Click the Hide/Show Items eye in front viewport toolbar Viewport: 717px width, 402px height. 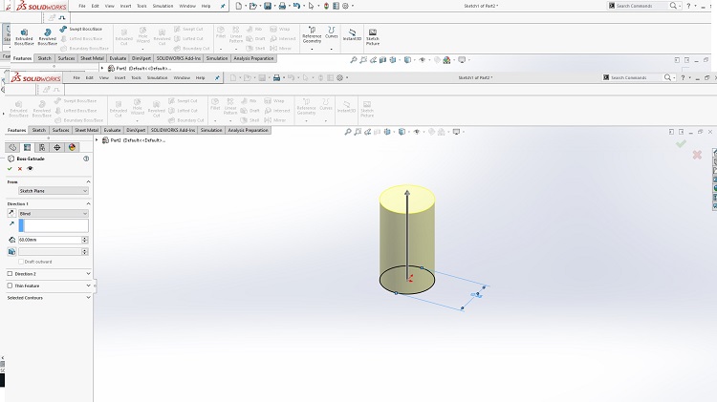tap(417, 132)
